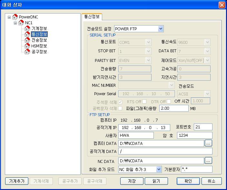Open the MAC NUMBER dropdown
The height and width of the screenshot is (190, 227).
coord(172,85)
